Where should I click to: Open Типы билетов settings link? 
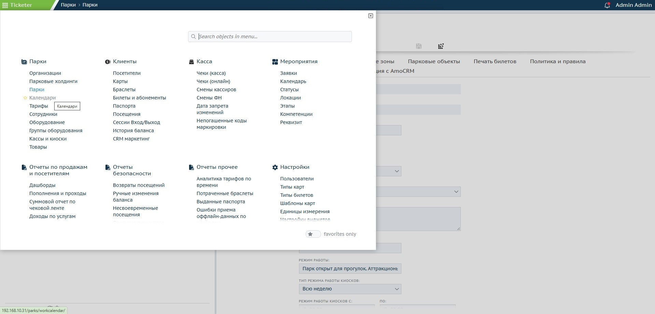point(297,195)
